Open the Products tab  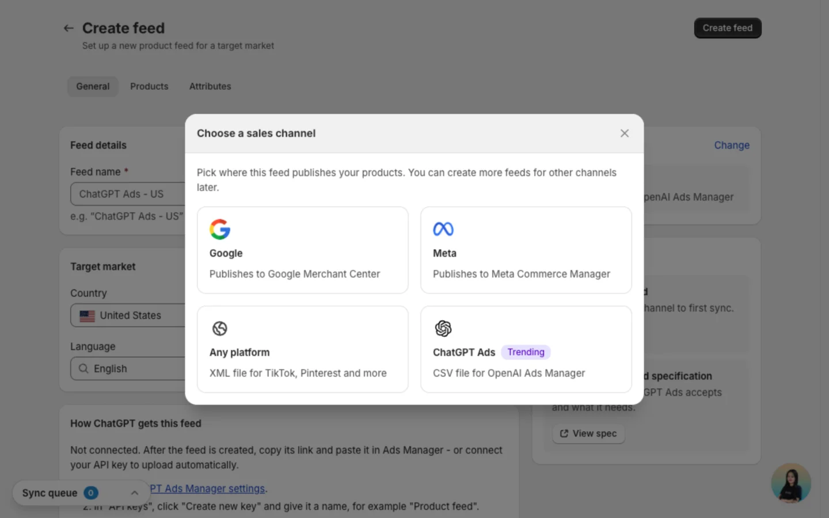pyautogui.click(x=149, y=86)
